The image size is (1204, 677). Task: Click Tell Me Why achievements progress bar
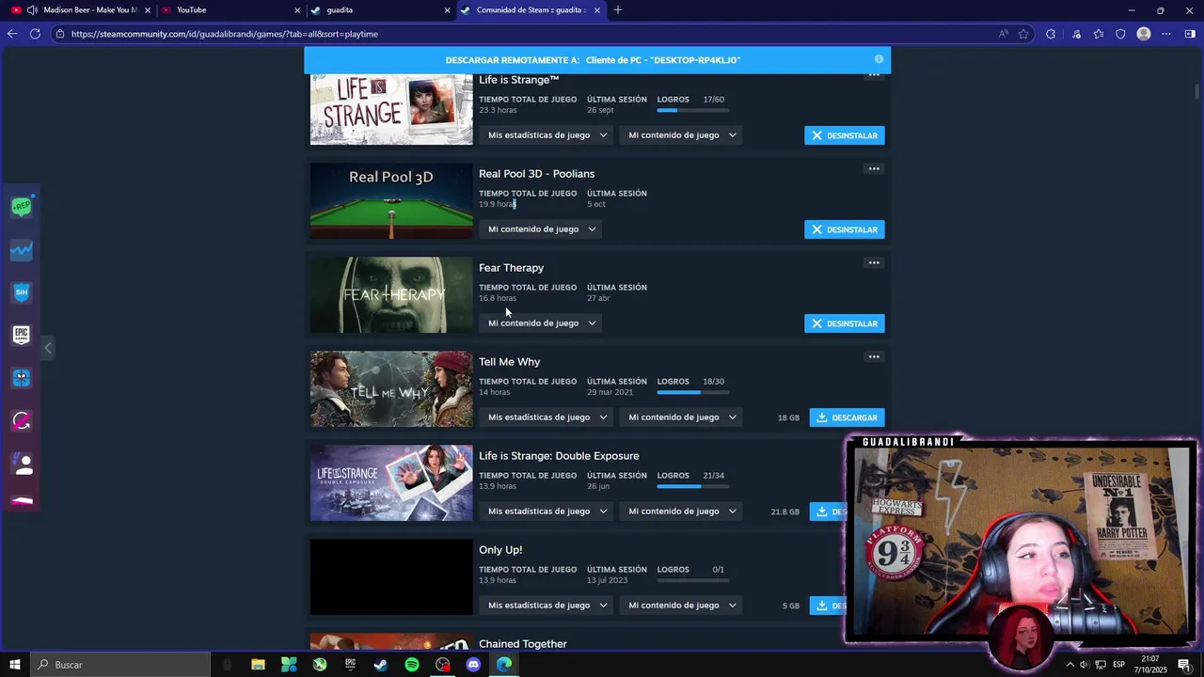[x=693, y=392]
